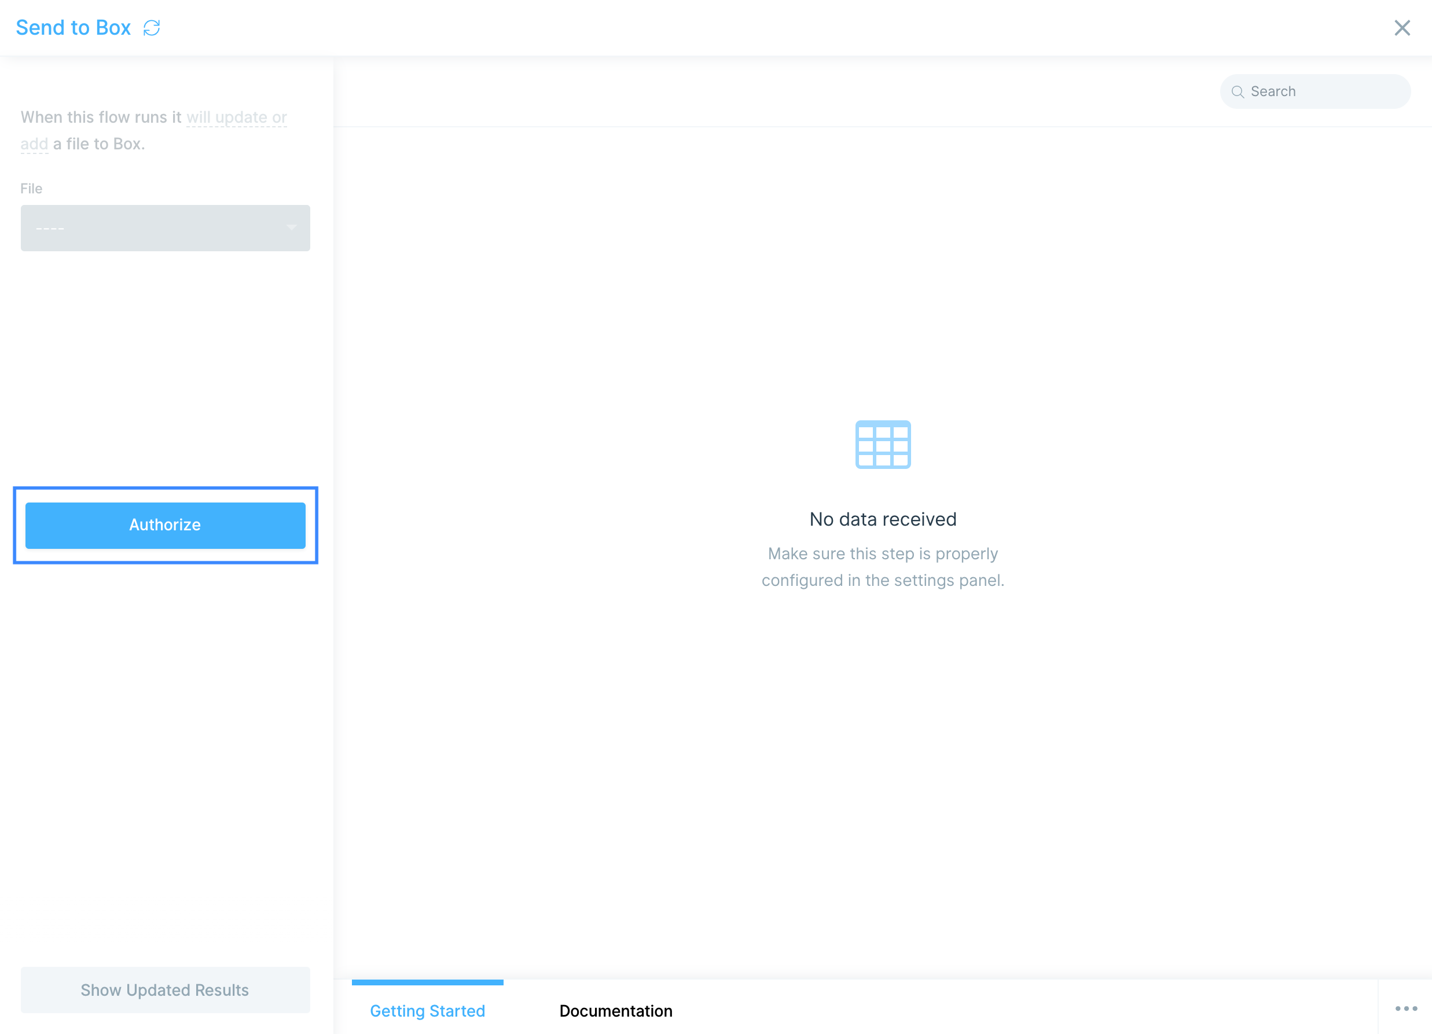Open the File dropdown

pos(166,228)
